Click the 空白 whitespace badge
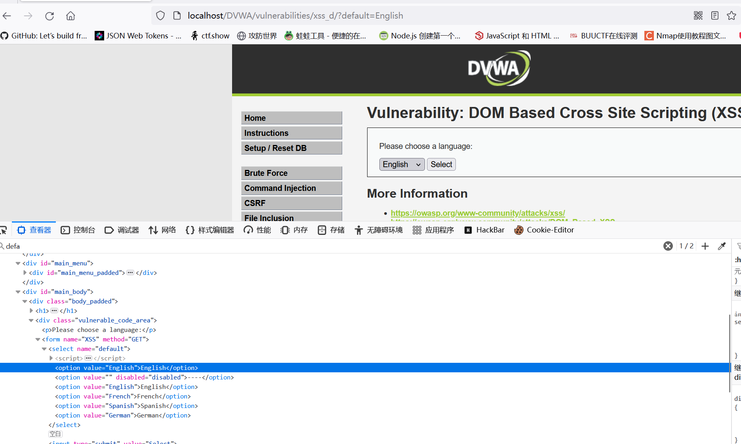The image size is (741, 444). pyautogui.click(x=55, y=434)
